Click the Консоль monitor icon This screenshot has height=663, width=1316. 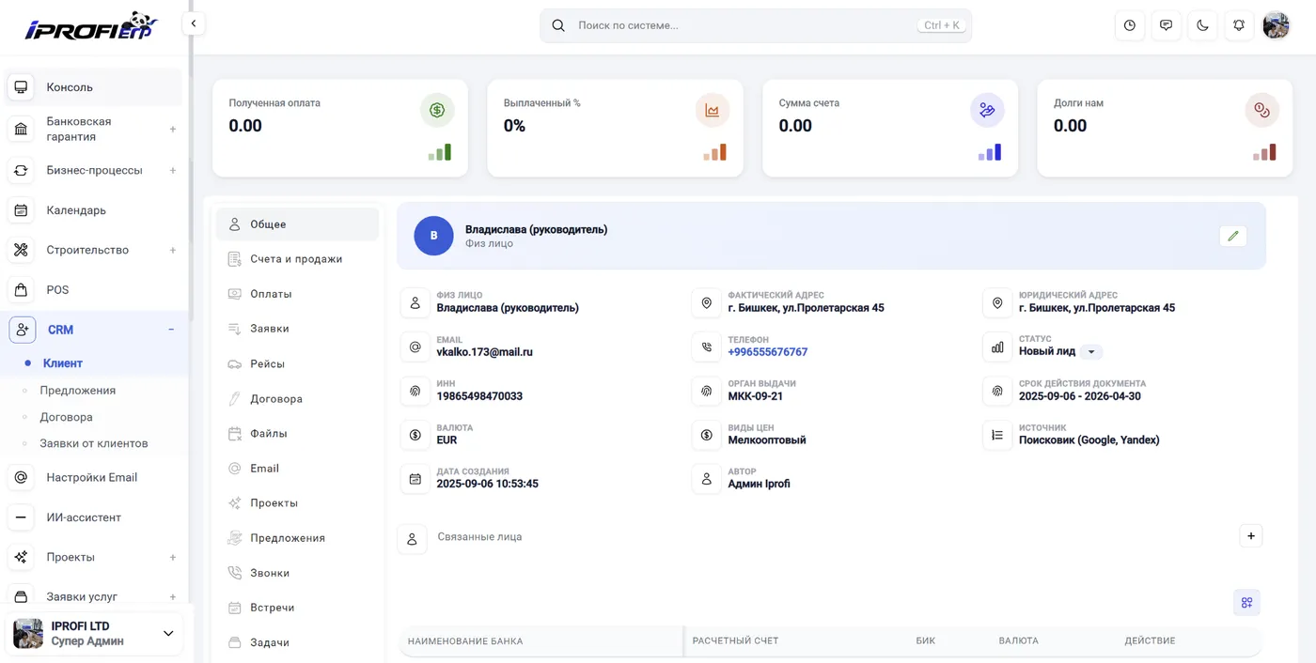21,87
